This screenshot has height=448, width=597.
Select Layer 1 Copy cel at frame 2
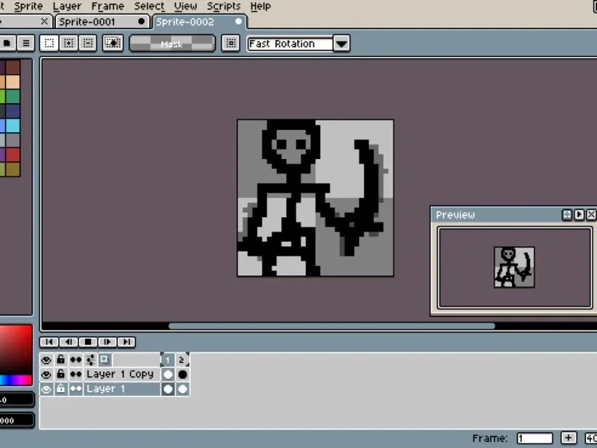coord(182,374)
